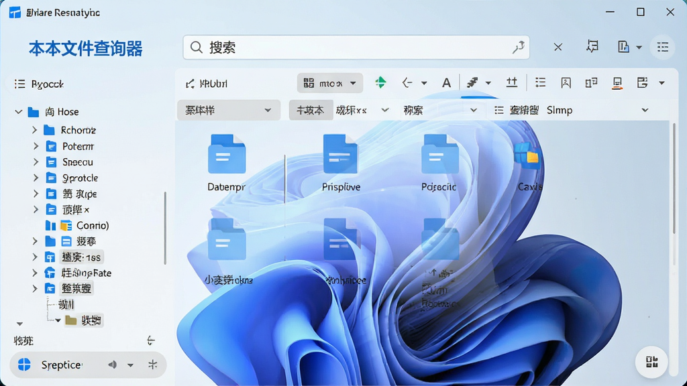This screenshot has width=687, height=386.
Task: Click the search field labeled 搜索
Action: click(x=356, y=48)
